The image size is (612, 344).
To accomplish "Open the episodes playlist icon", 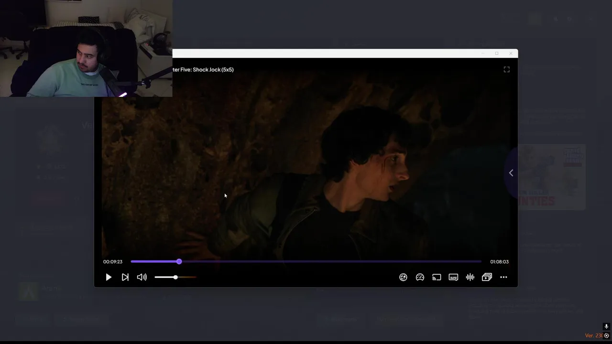I will coord(487,277).
